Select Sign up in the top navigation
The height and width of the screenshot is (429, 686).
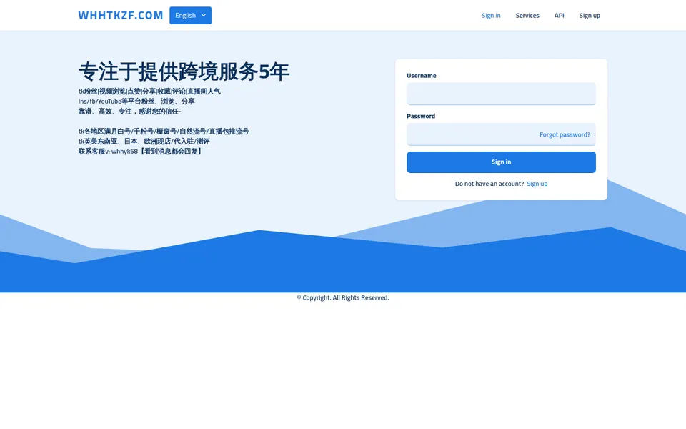coord(590,15)
